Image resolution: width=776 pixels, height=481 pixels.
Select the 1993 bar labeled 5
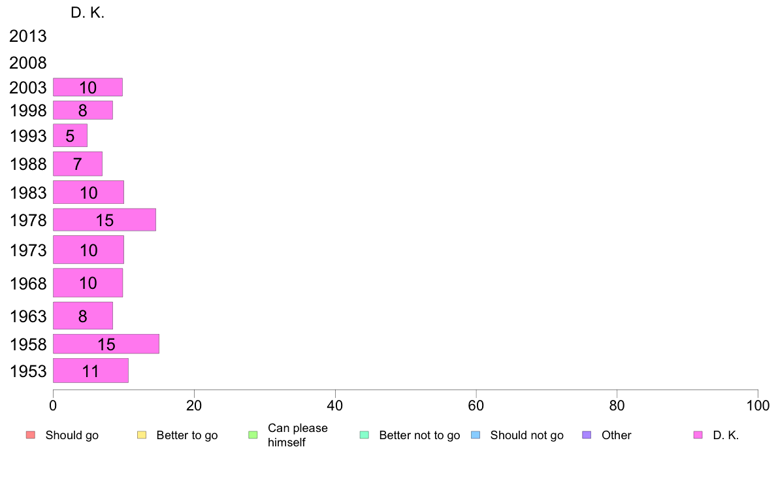[70, 135]
